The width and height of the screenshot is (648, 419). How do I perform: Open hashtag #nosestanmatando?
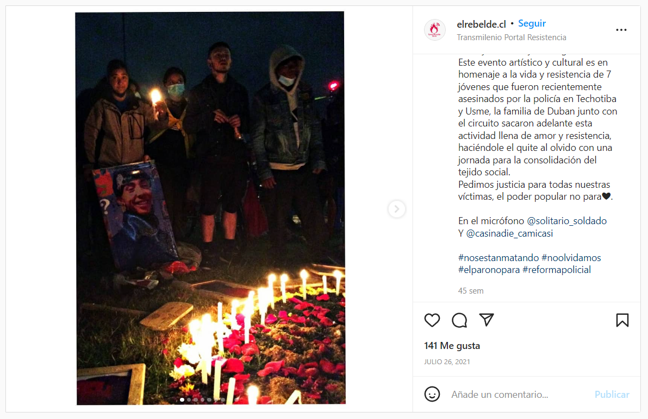coord(499,258)
